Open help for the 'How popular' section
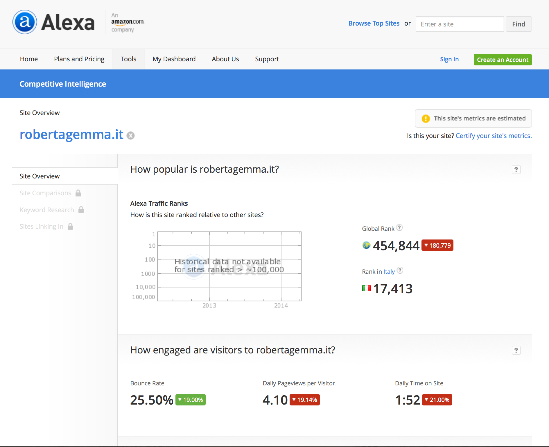 click(516, 169)
